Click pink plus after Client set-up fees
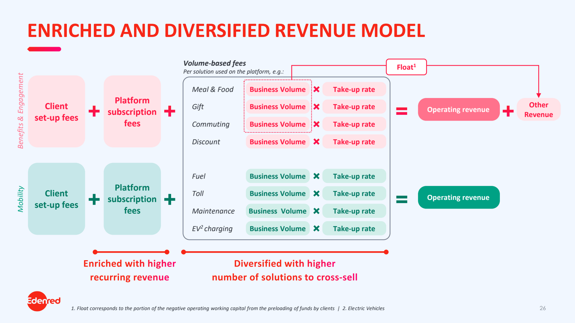The height and width of the screenshot is (323, 575). point(94,111)
